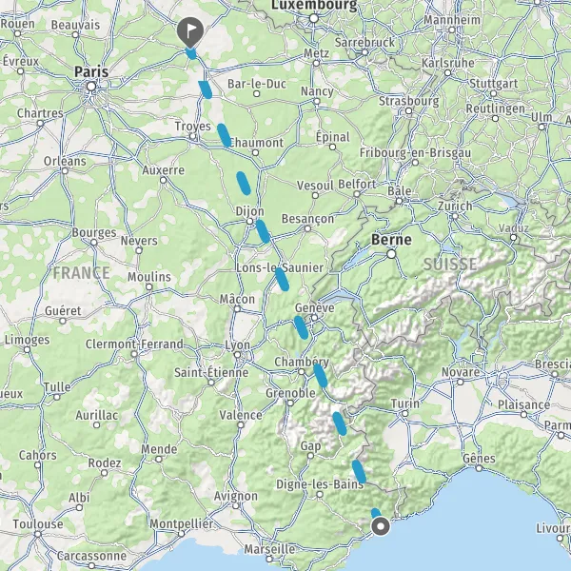Click the route dash beside Lons-le-Saunier
This screenshot has width=571, height=571.
283,279
